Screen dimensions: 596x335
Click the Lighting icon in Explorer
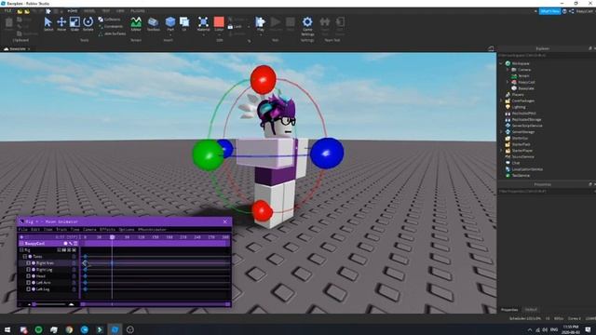click(508, 107)
